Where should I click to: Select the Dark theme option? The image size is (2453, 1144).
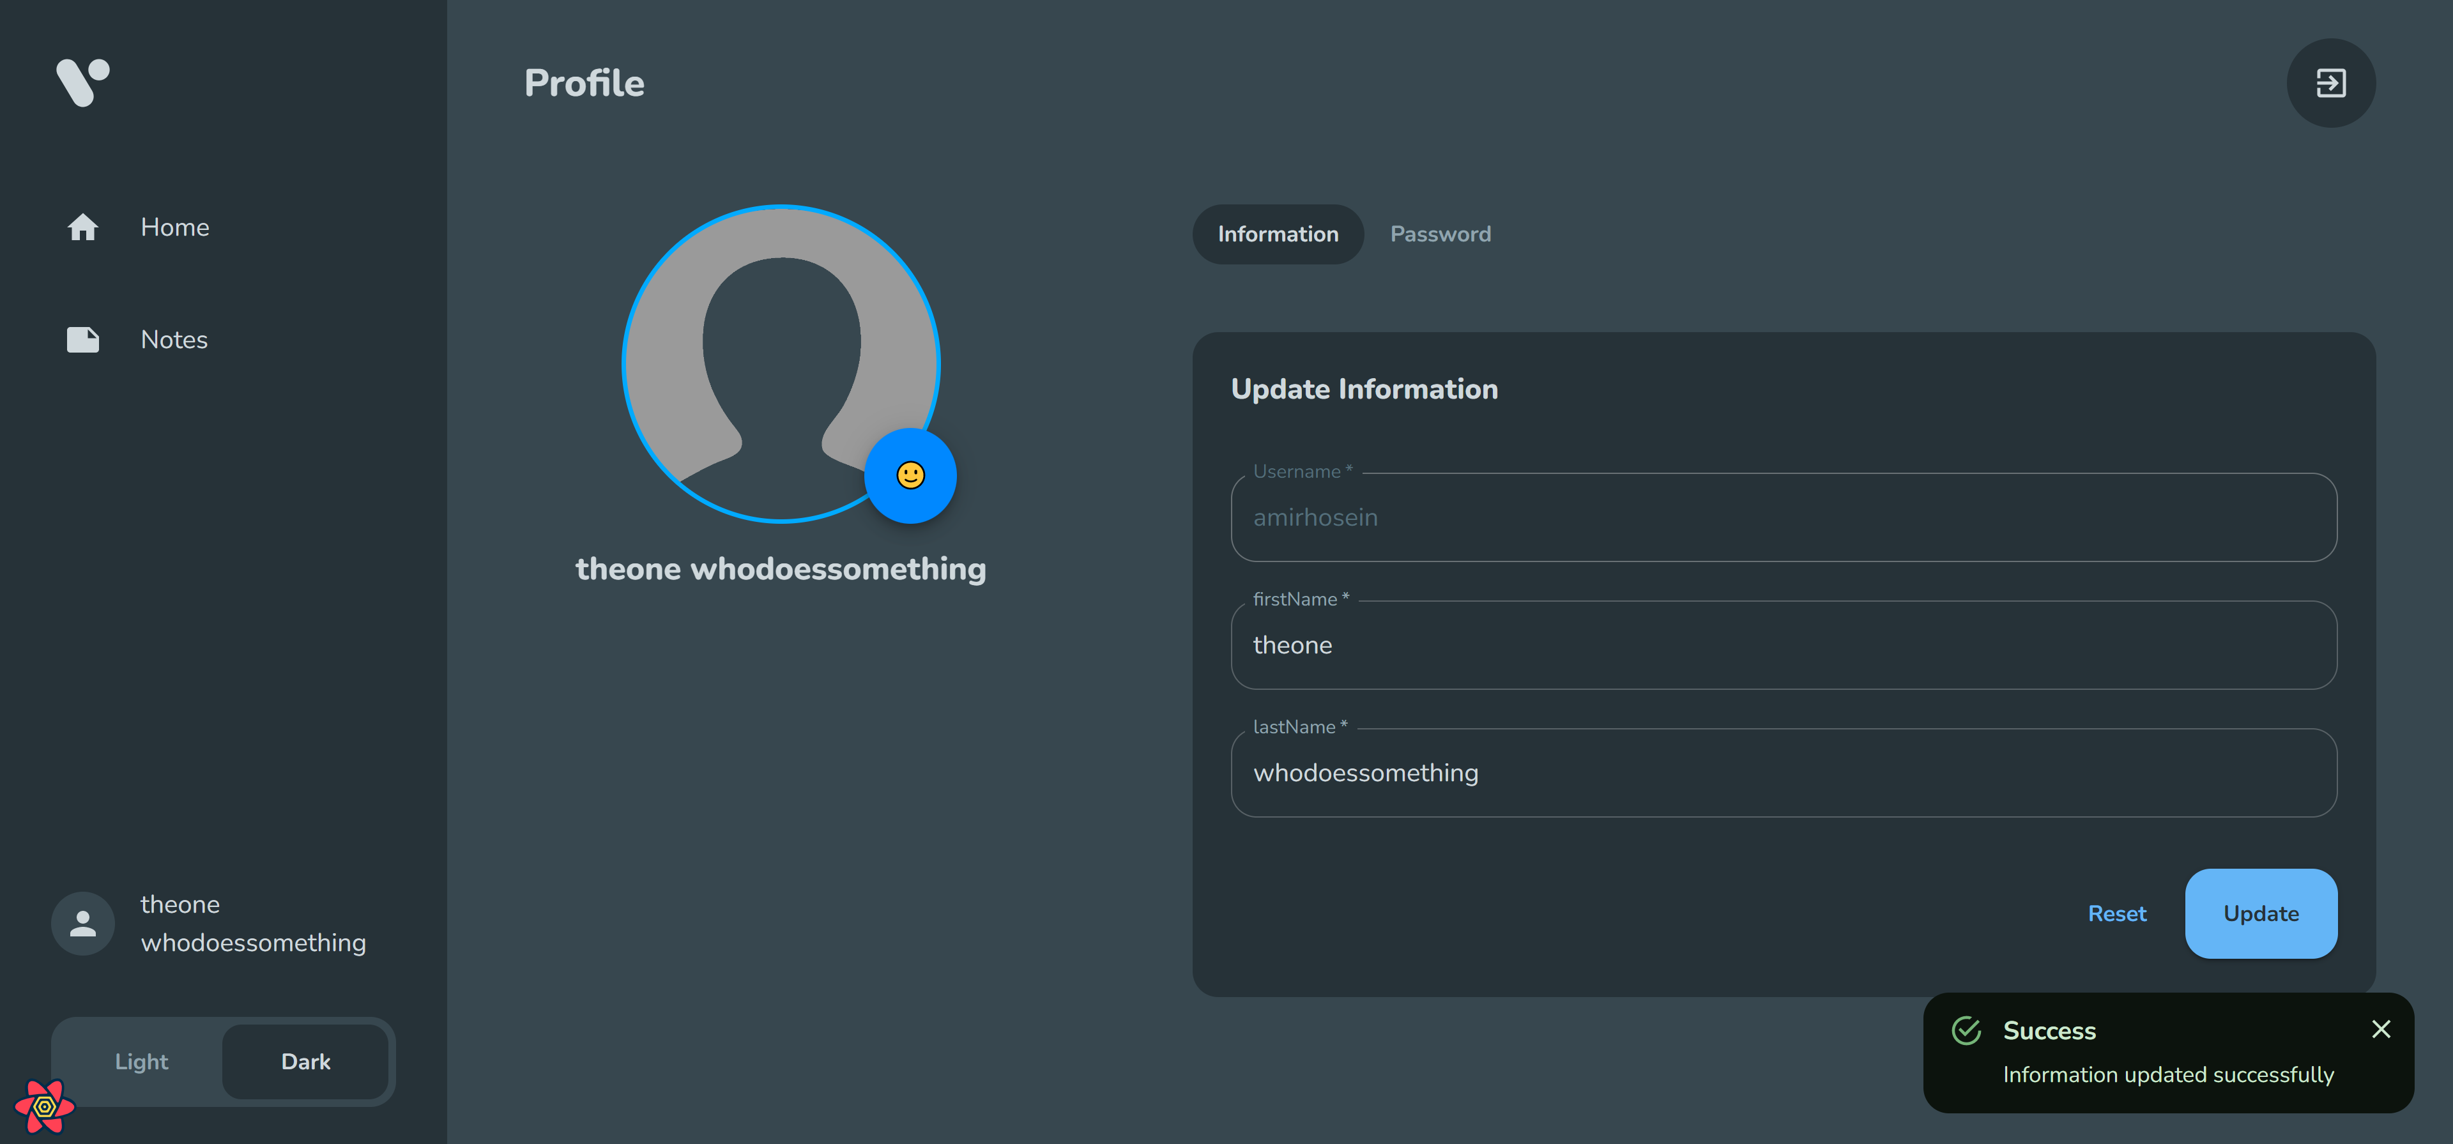tap(305, 1061)
